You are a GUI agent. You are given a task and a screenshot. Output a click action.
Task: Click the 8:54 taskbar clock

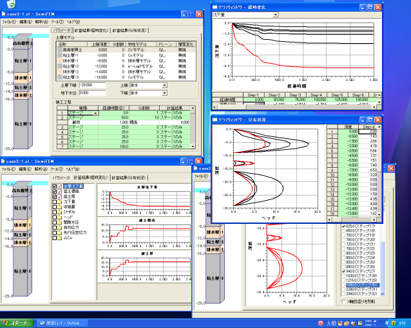[x=403, y=323]
